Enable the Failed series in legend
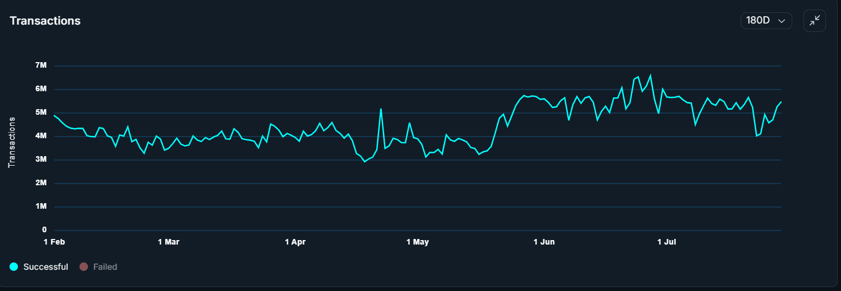Image resolution: width=841 pixels, height=291 pixels. coord(105,267)
